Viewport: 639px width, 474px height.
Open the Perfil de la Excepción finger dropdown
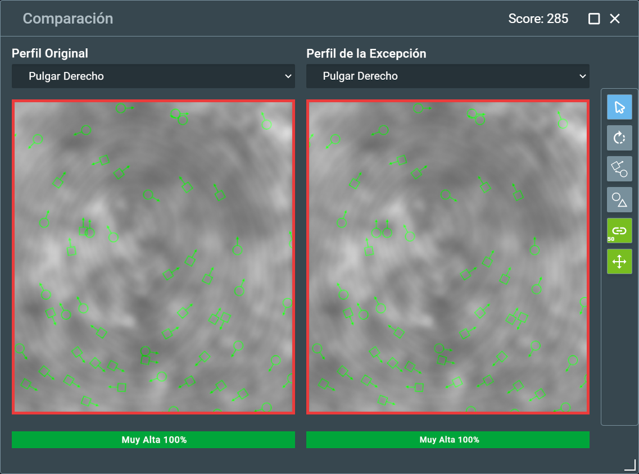447,76
